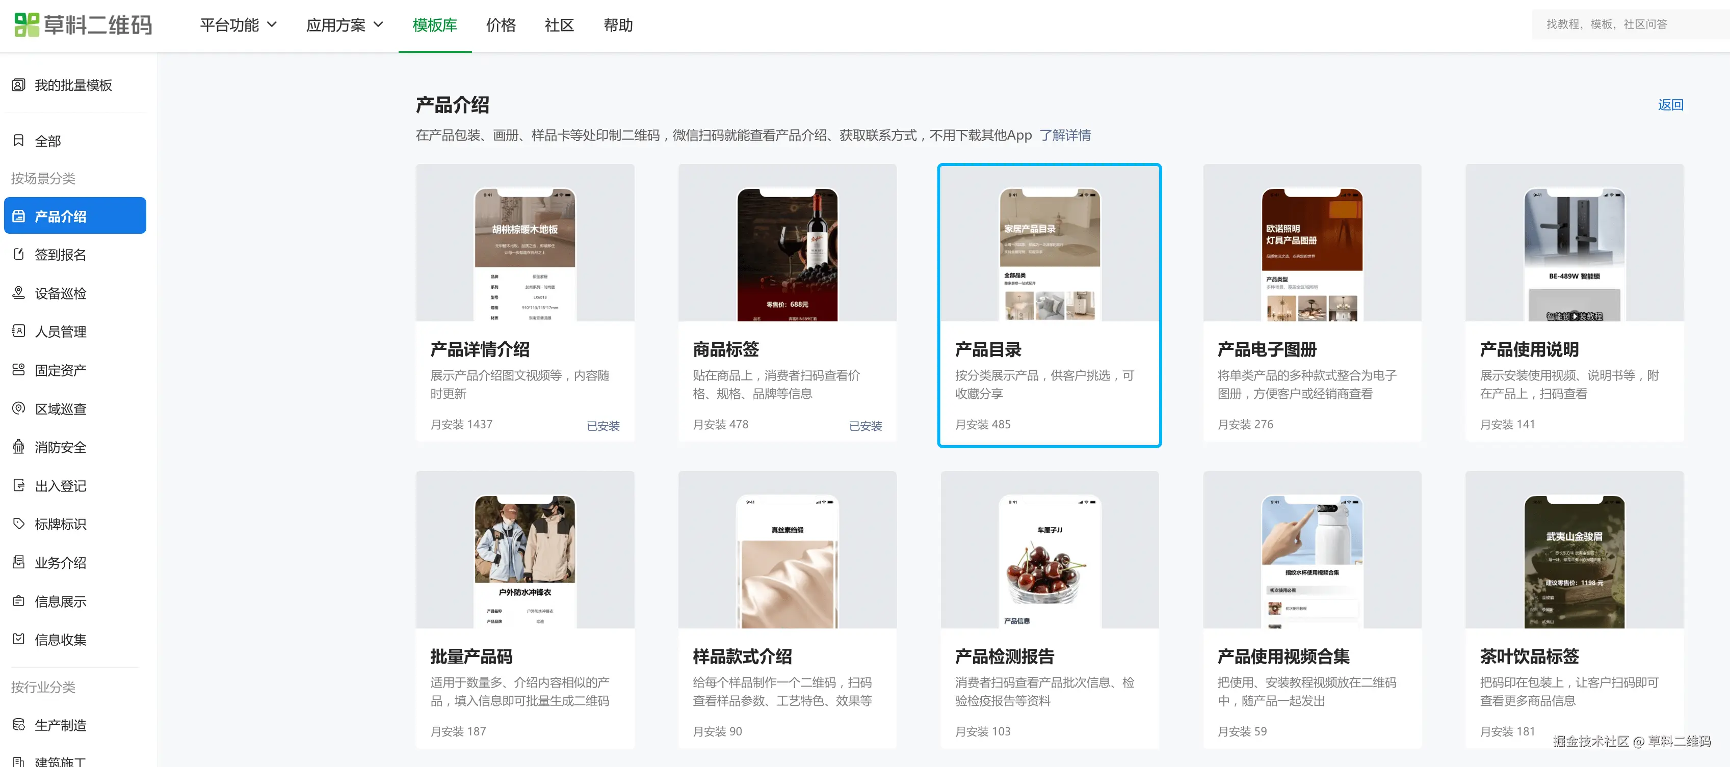Open the 价格 menu item
The image size is (1730, 767).
[501, 25]
